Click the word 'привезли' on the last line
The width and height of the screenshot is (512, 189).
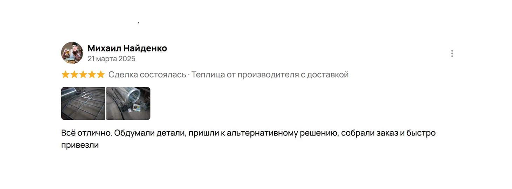(x=80, y=145)
